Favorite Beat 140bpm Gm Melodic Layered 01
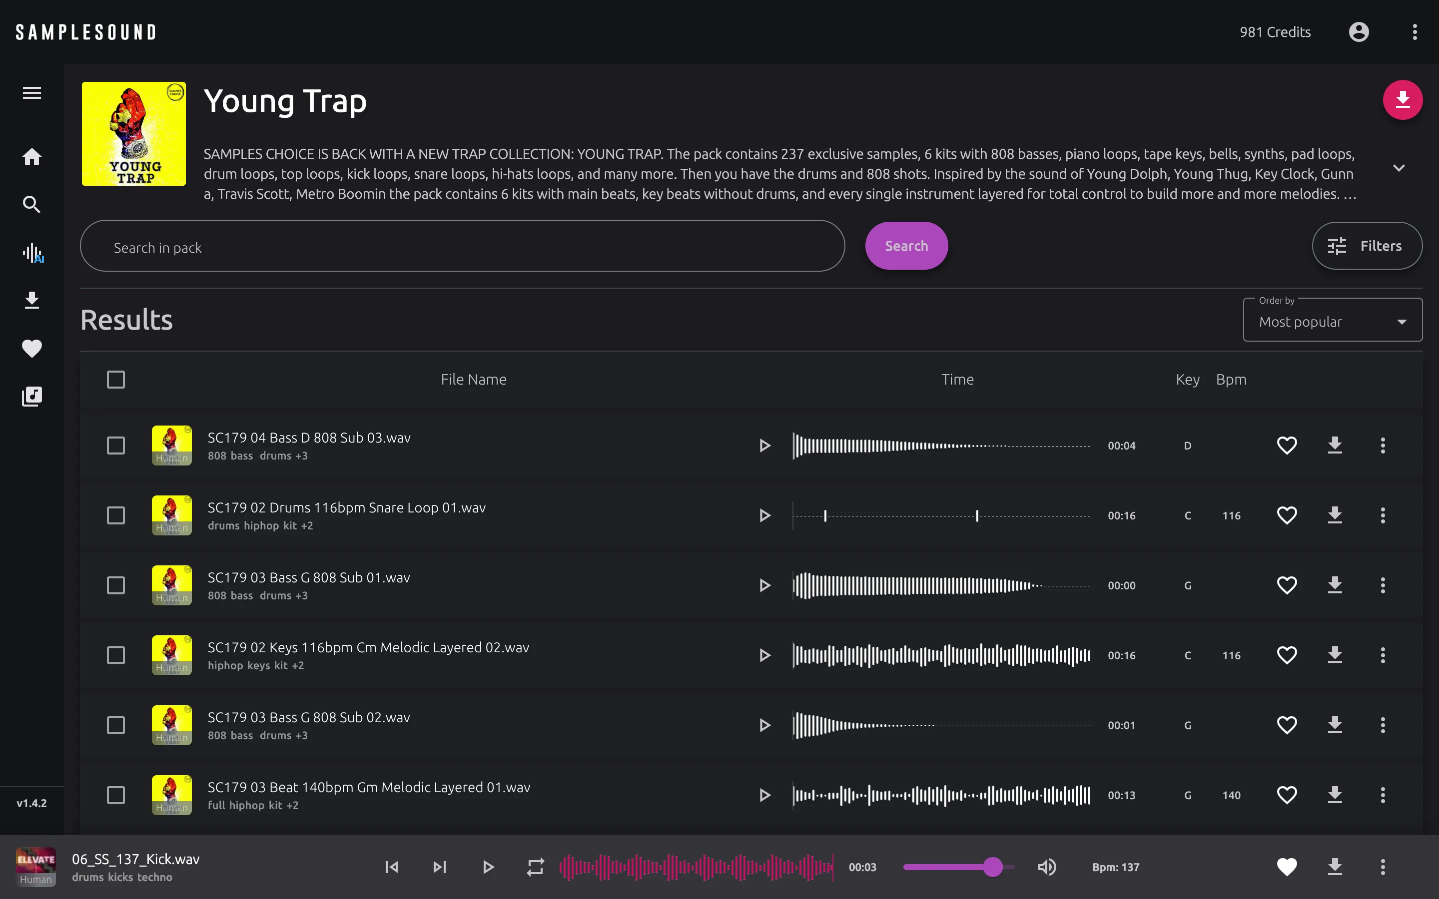1439x899 pixels. (x=1287, y=795)
